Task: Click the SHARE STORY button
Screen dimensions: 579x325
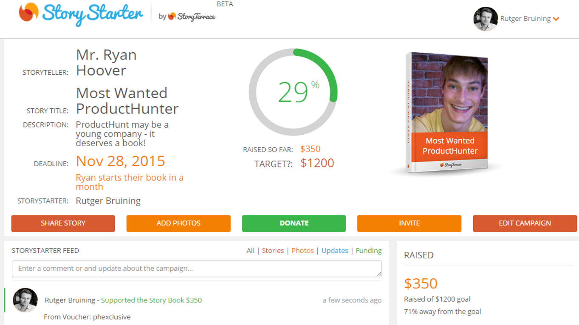Action: click(x=63, y=223)
